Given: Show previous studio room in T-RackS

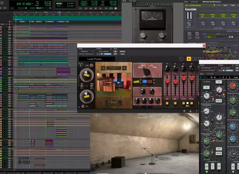Looking at the screenshot, I should (x=103, y=68).
